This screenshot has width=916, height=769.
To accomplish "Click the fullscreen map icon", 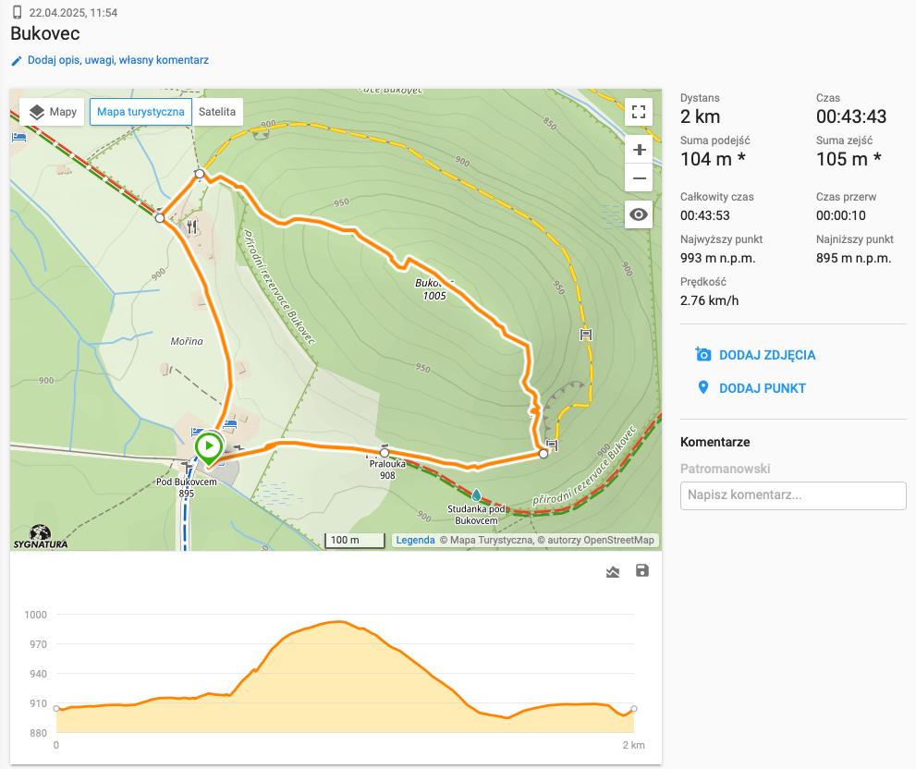I will click(x=638, y=113).
